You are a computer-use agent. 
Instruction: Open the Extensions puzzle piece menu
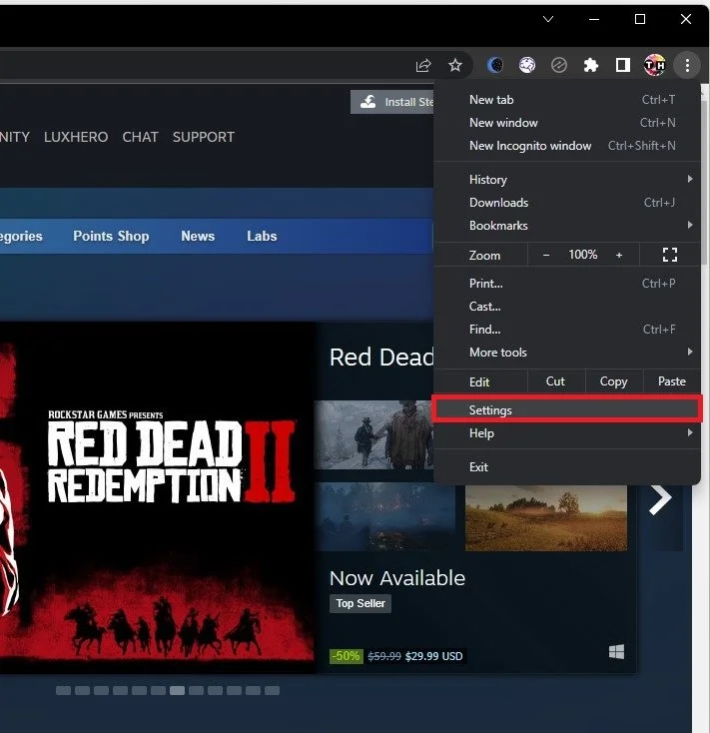591,65
